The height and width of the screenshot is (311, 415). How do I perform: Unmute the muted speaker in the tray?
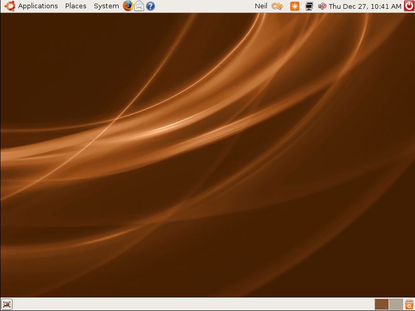coord(322,6)
